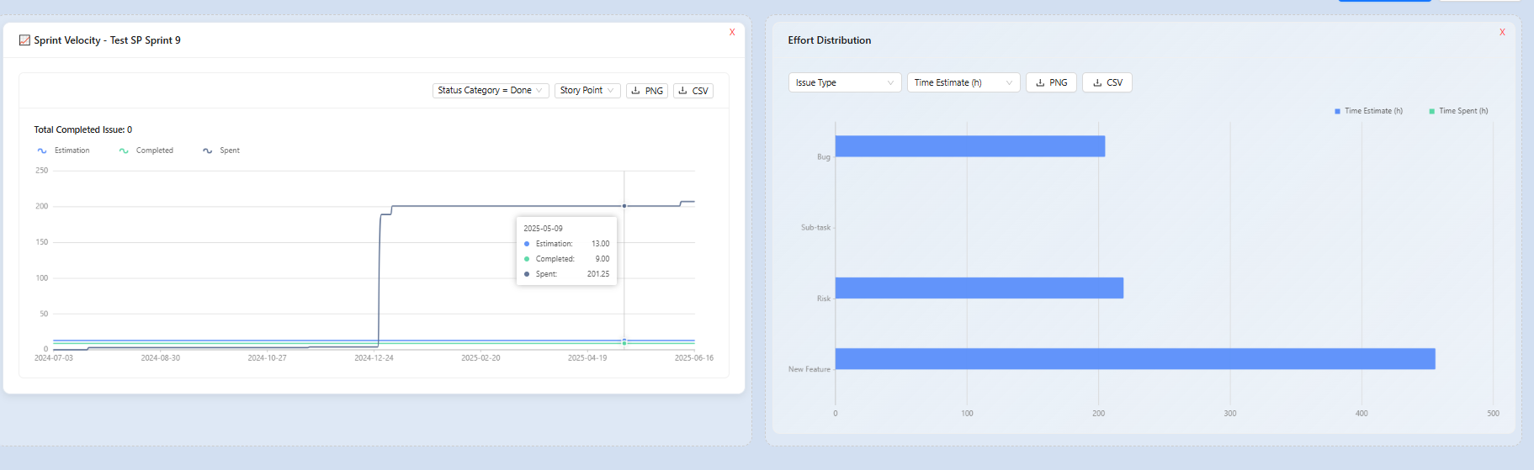The height and width of the screenshot is (470, 1534).
Task: Click the Sprint Velocity chart icon
Action: pyautogui.click(x=24, y=40)
